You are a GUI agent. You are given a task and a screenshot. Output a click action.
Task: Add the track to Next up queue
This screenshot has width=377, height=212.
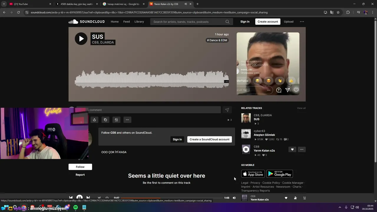(116, 120)
